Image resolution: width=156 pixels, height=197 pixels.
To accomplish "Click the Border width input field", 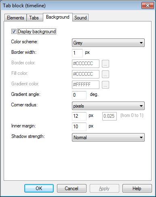I will 77,53.
